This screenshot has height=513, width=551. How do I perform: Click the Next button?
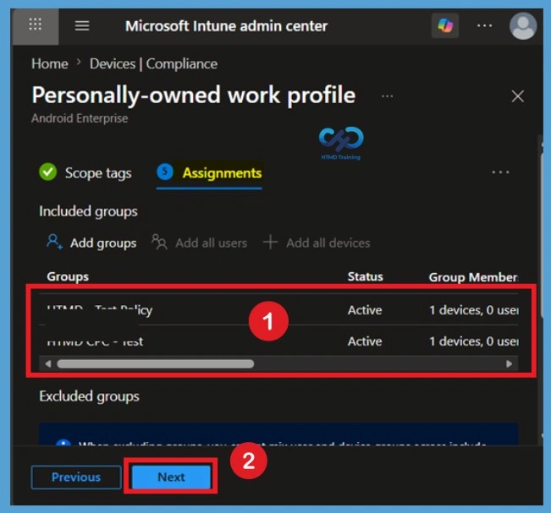tap(171, 478)
